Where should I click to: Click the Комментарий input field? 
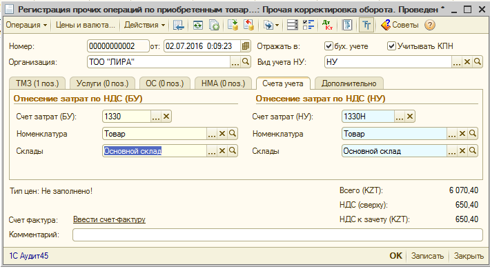point(277,235)
